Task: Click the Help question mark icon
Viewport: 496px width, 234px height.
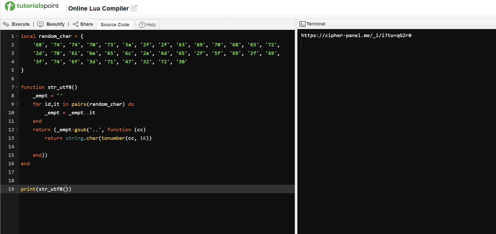Action: click(142, 25)
